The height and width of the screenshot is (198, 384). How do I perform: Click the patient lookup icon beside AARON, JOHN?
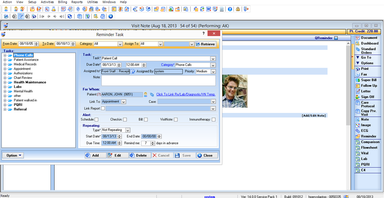coord(146,94)
